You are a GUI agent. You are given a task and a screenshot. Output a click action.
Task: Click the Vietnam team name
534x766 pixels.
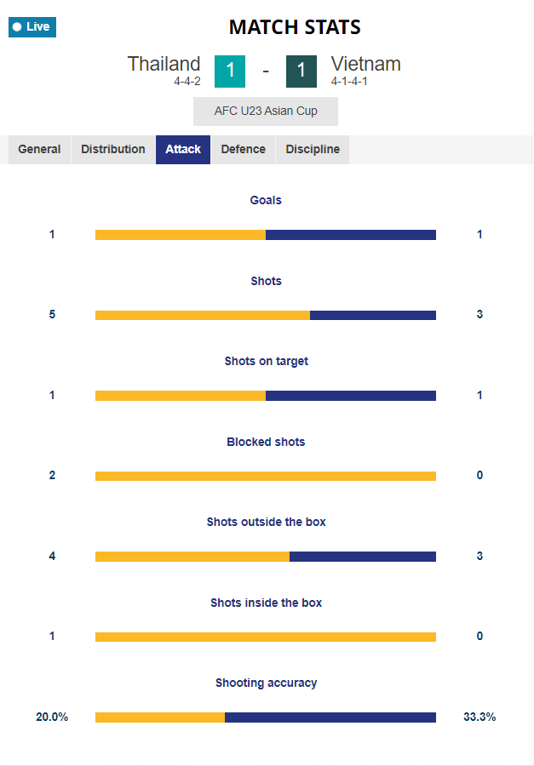pyautogui.click(x=365, y=64)
